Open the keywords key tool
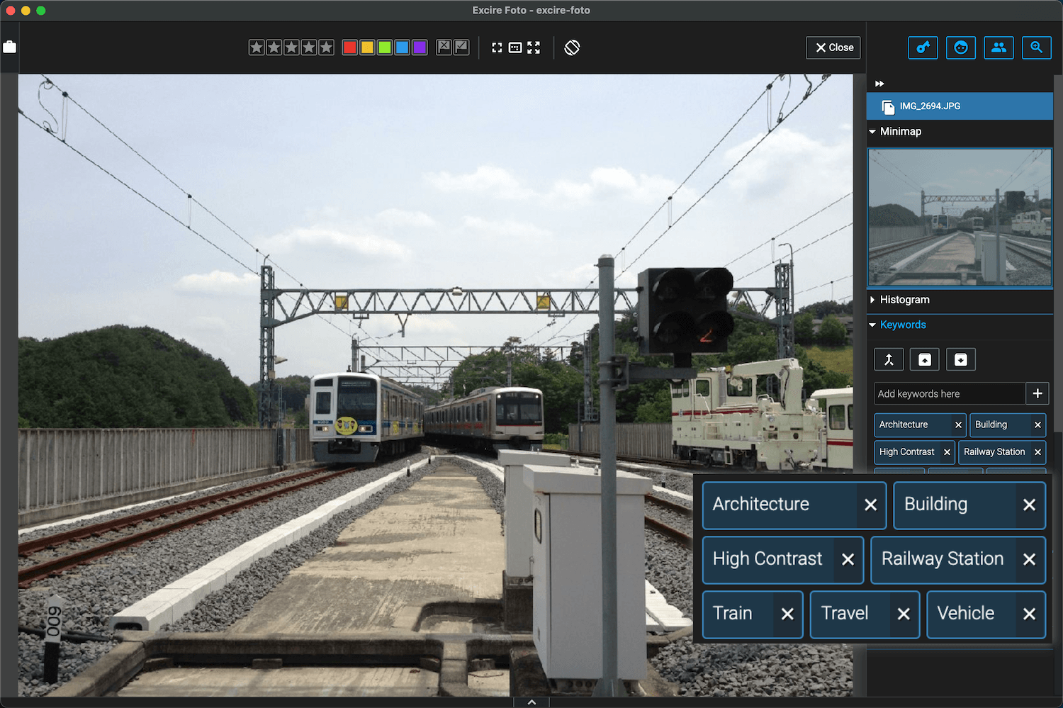This screenshot has height=708, width=1063. (923, 47)
